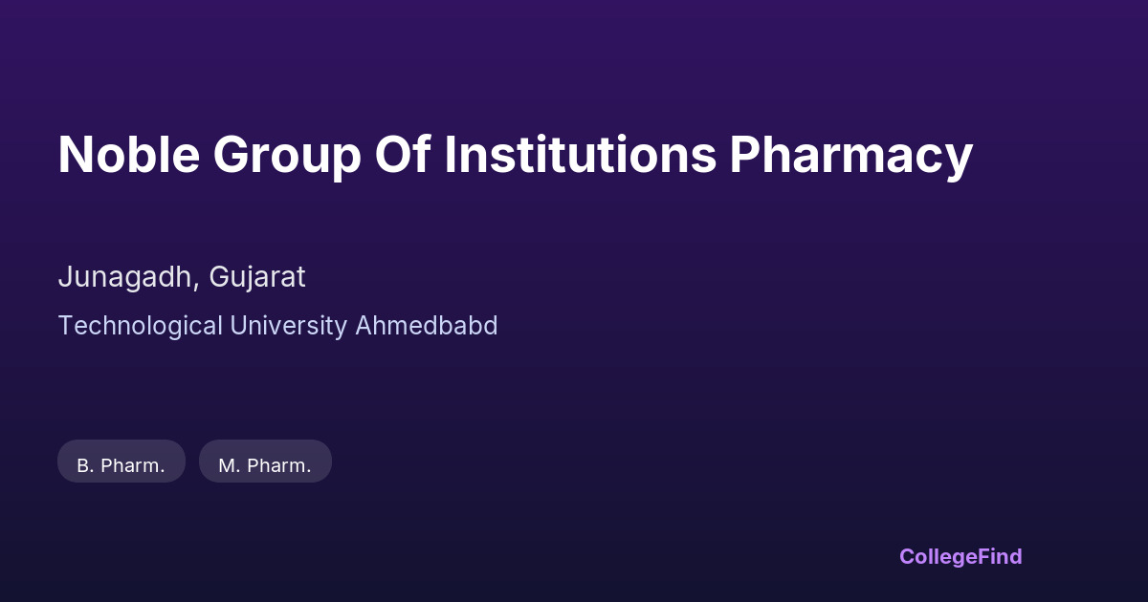Click "Gujarat" in the location line

pos(257,277)
